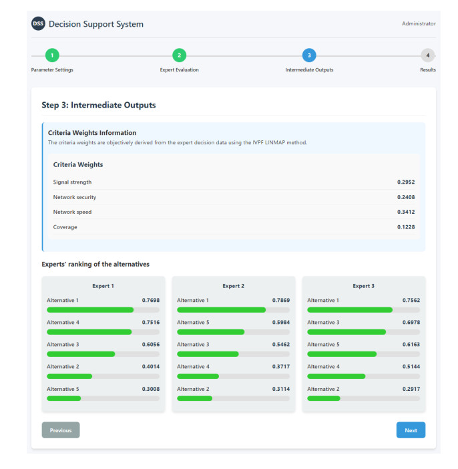This screenshot has height=469, width=458.
Task: Click the Expert 3 card heading
Action: [x=363, y=286]
